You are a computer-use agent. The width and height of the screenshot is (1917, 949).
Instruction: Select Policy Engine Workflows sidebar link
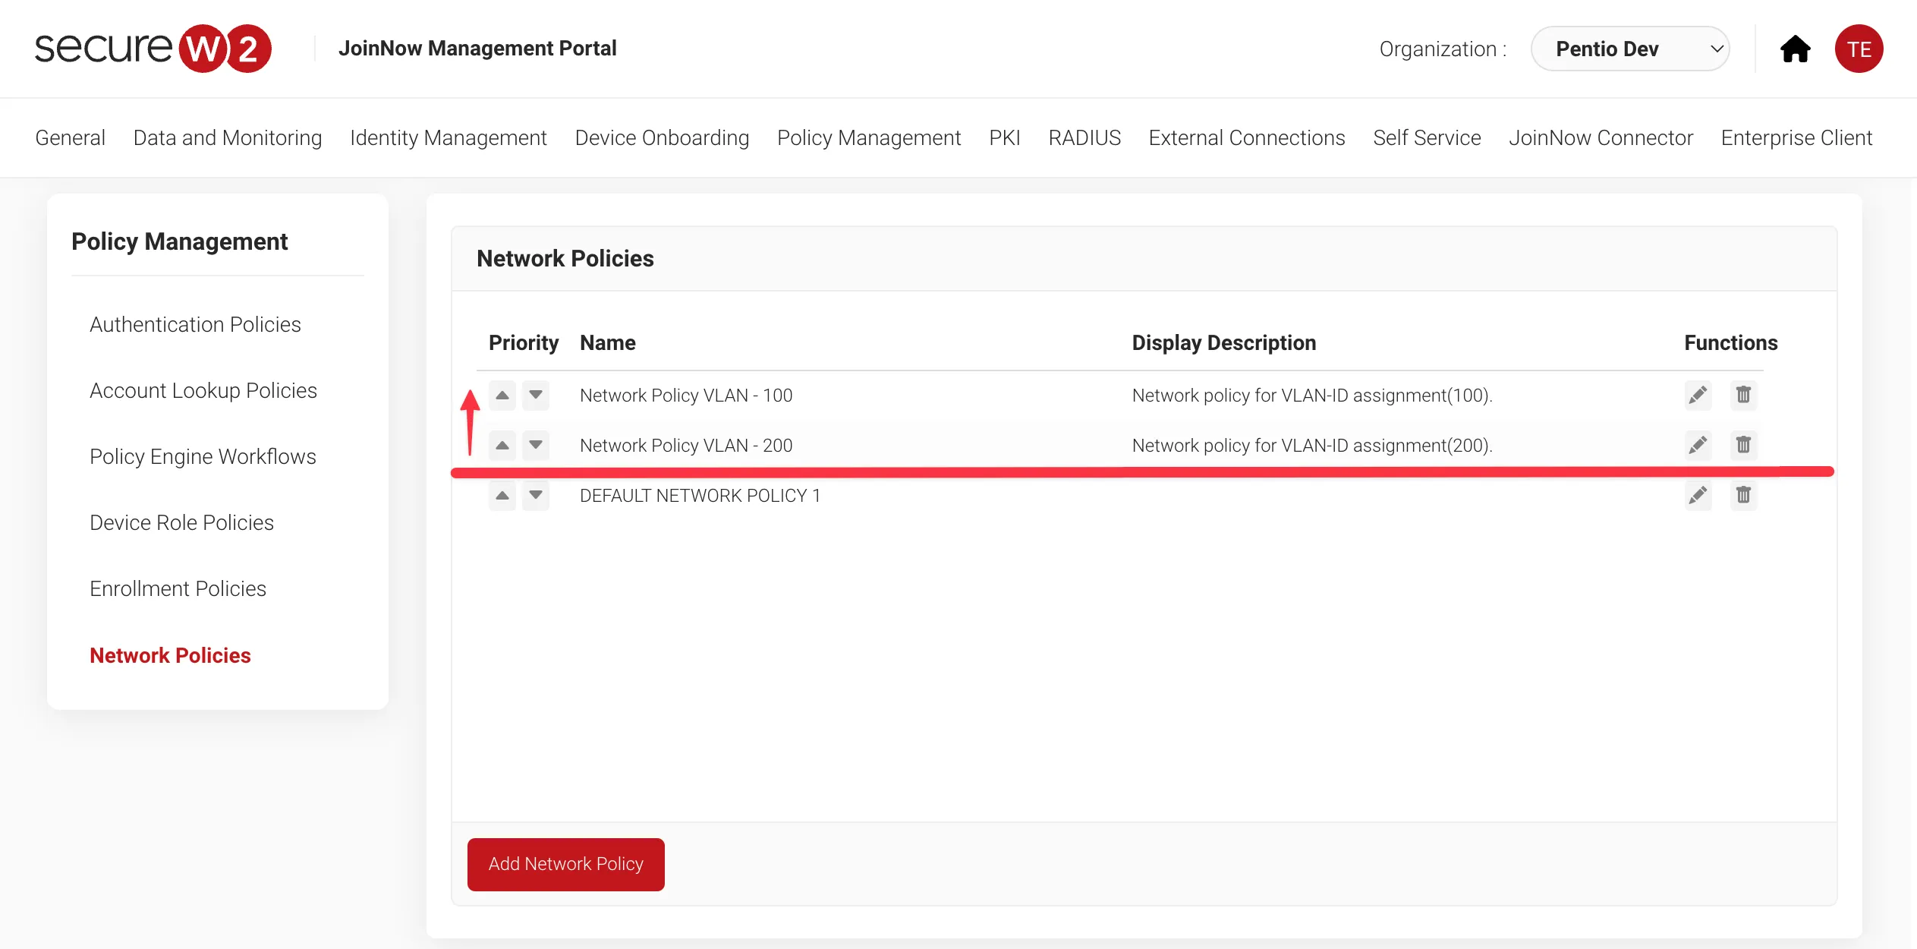203,457
